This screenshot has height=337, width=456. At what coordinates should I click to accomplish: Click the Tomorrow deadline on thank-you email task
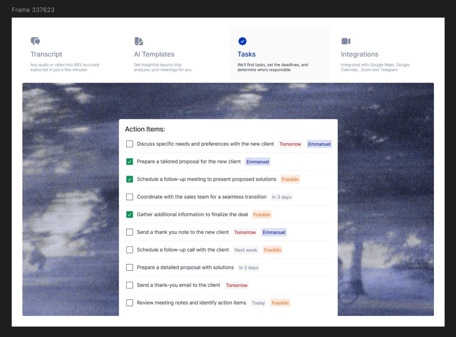pos(237,285)
